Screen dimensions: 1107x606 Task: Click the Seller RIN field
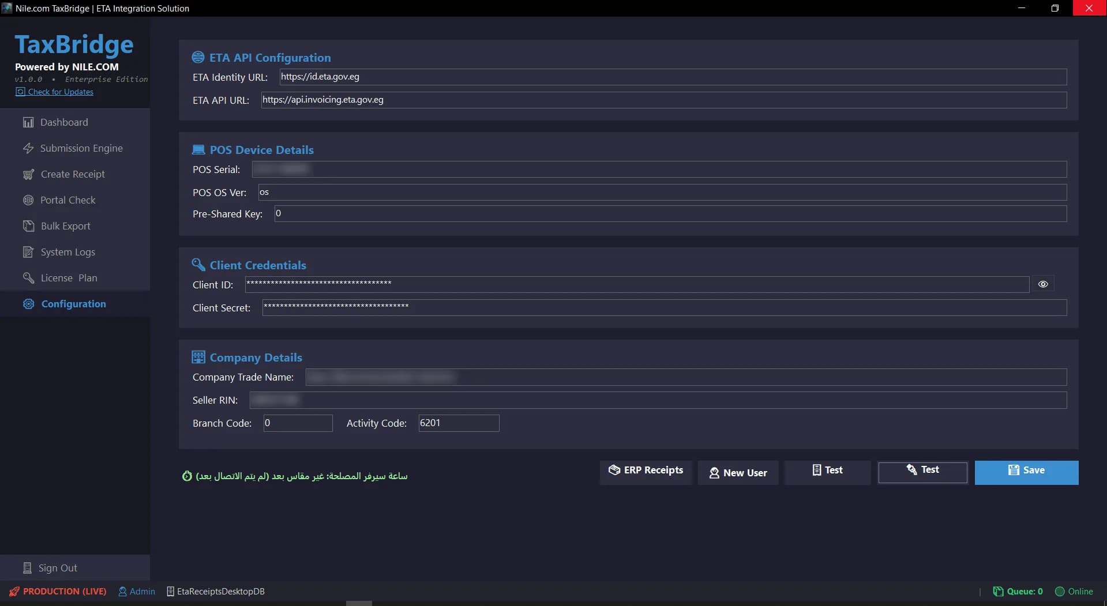(658, 400)
